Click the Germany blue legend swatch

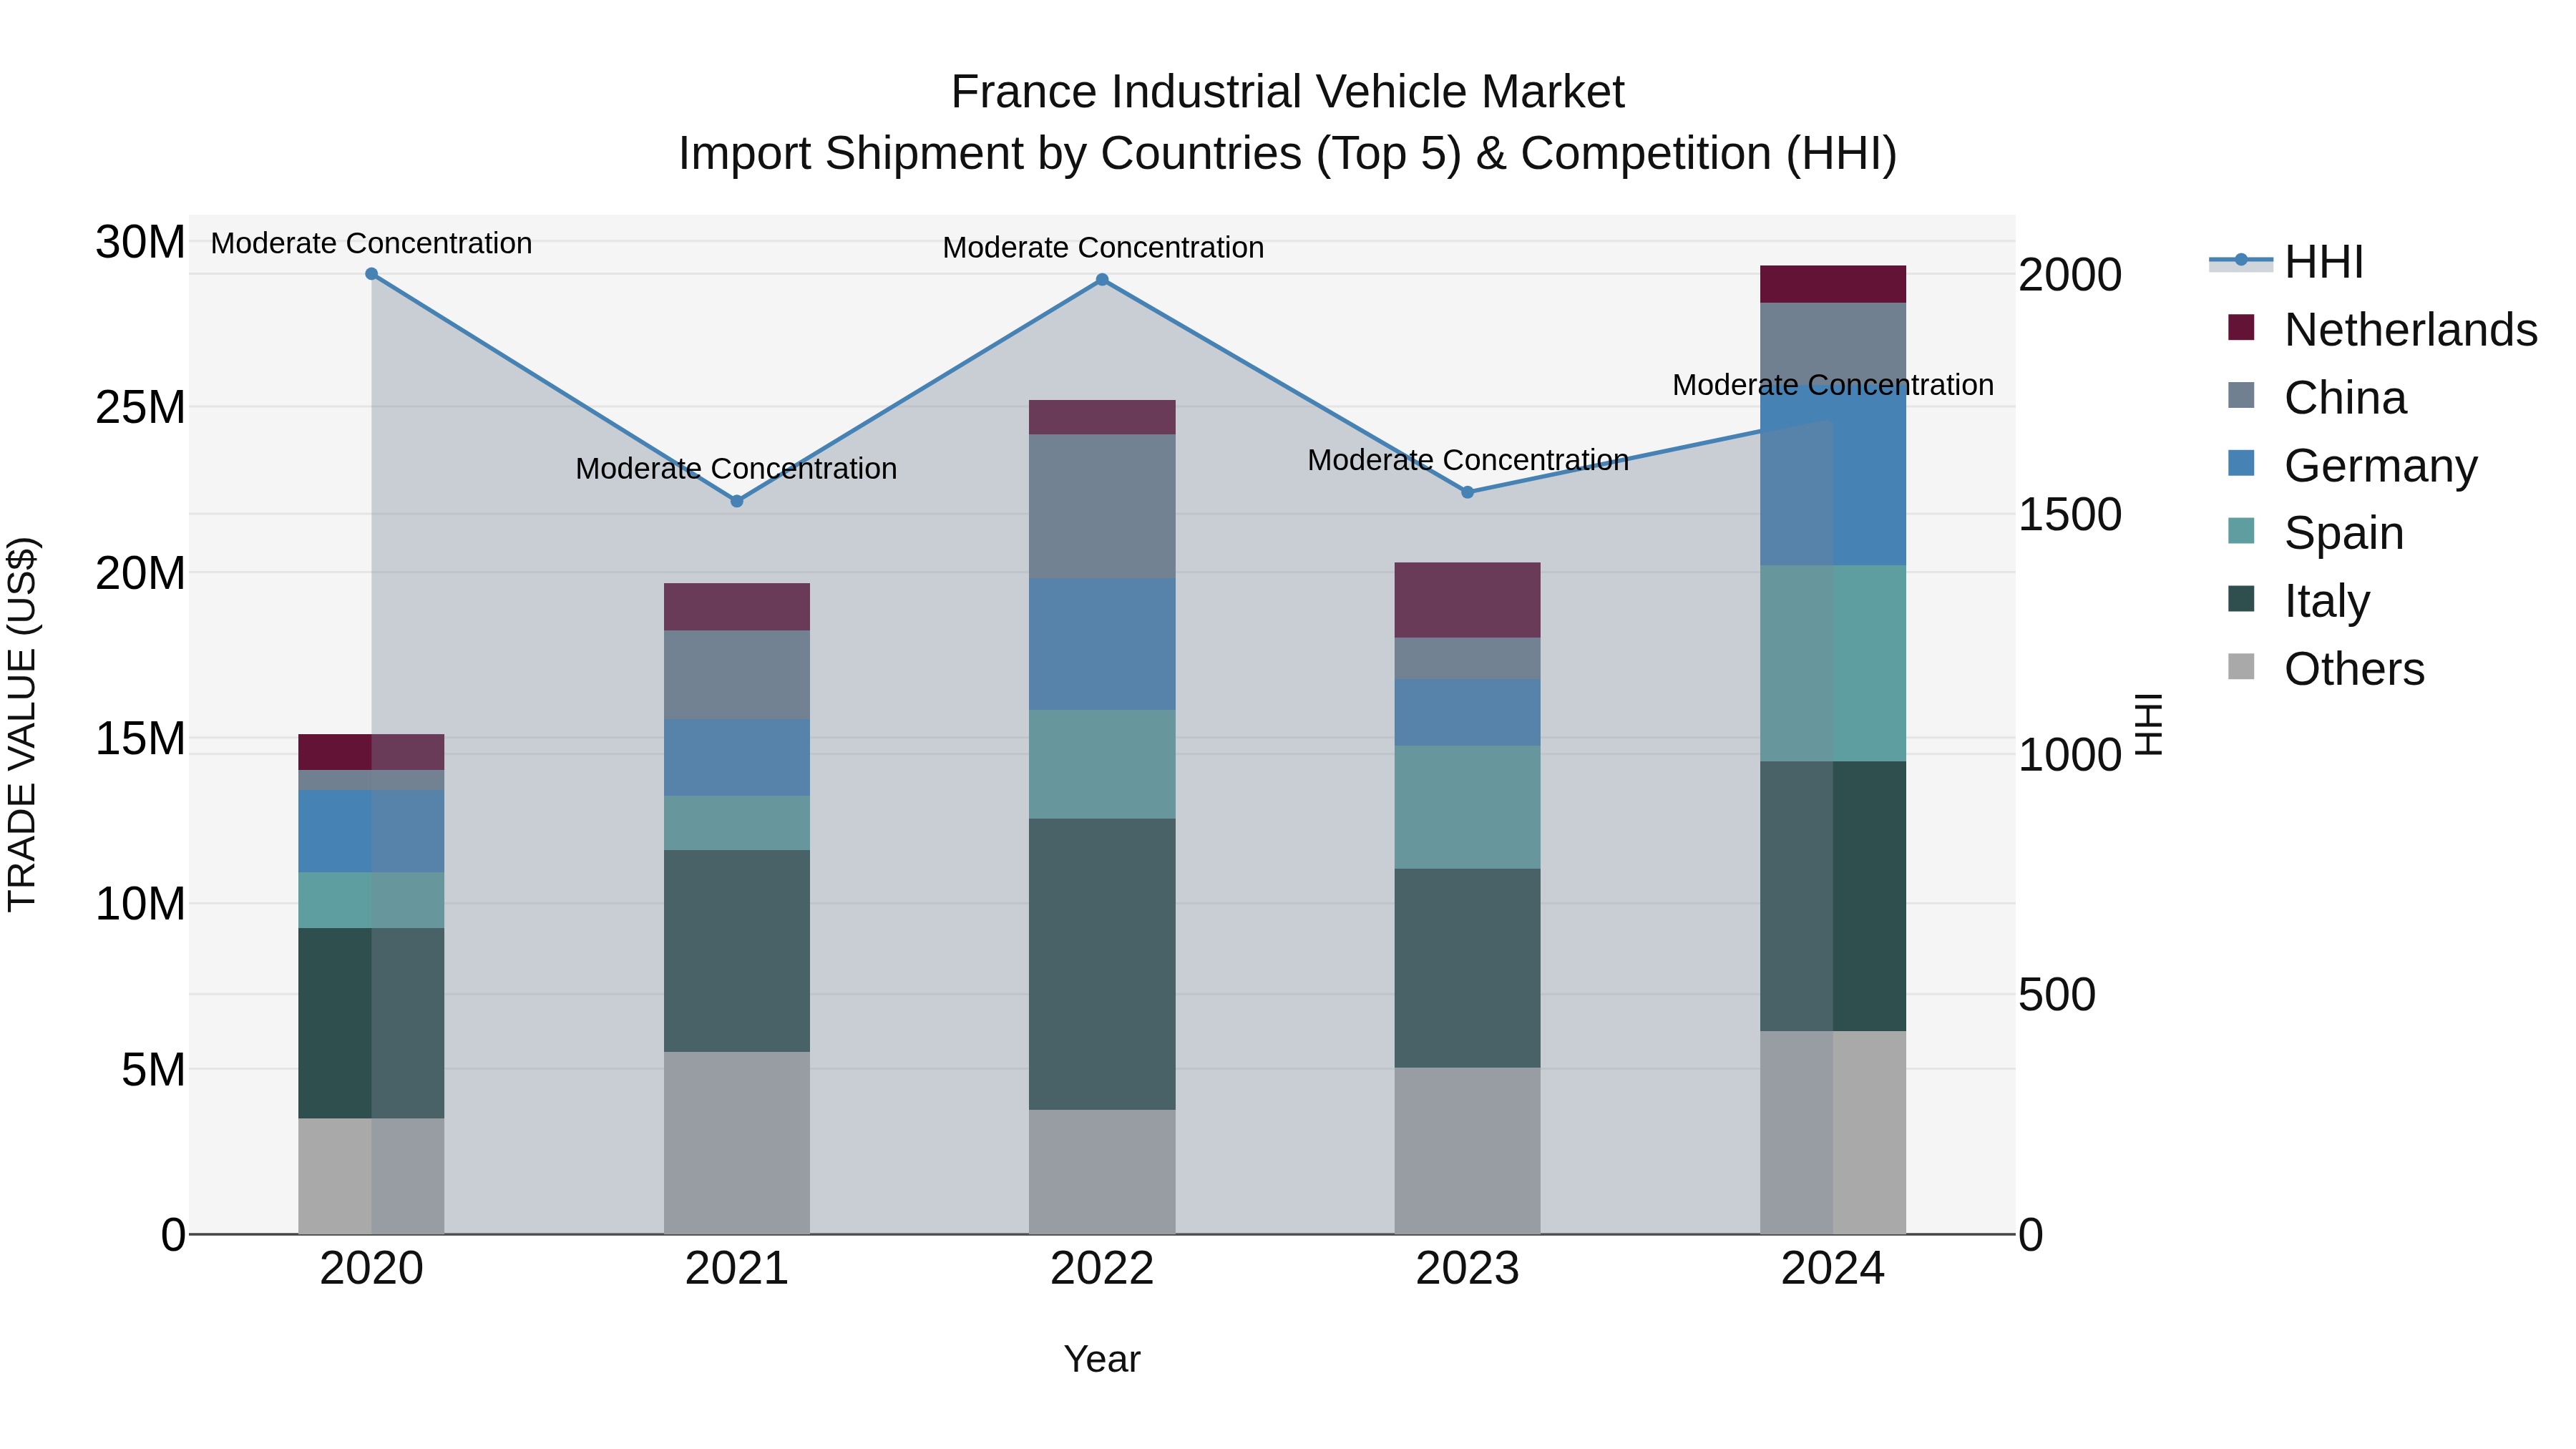coord(2241,463)
